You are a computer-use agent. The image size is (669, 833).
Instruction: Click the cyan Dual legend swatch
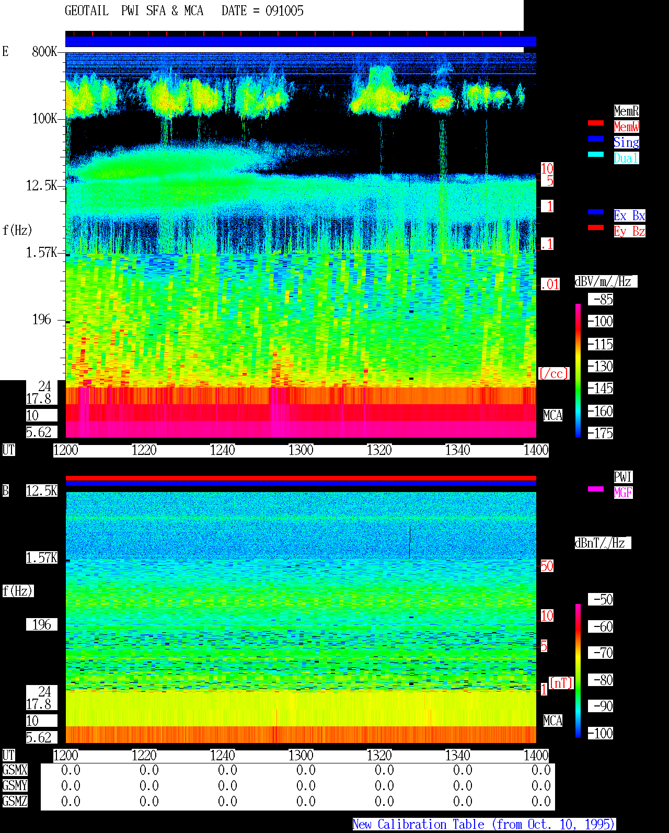point(596,154)
